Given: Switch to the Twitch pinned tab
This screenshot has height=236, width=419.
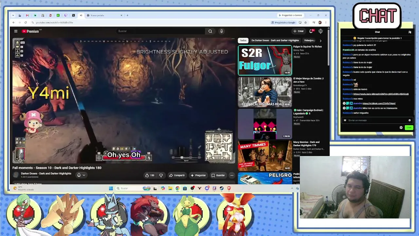Looking at the screenshot, I should point(66,15).
